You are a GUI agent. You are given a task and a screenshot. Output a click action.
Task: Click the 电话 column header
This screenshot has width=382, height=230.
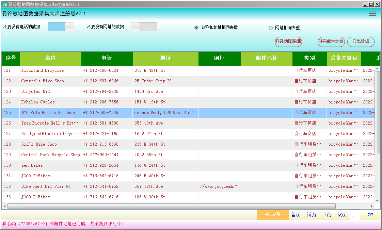point(107,58)
